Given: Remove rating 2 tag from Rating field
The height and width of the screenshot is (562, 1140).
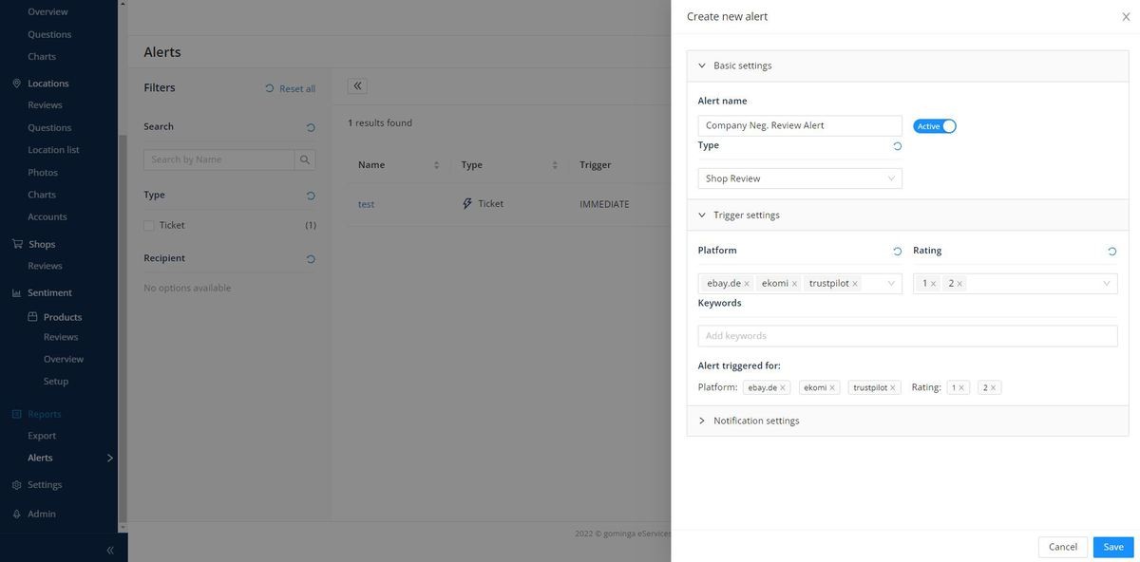Looking at the screenshot, I should click(x=959, y=284).
